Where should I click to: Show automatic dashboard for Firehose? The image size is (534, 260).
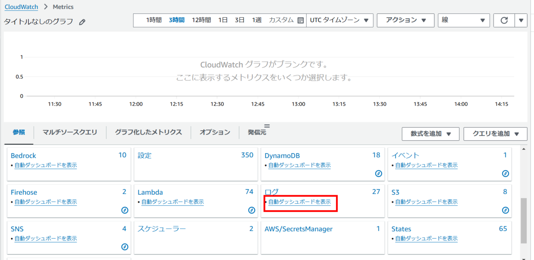point(45,202)
